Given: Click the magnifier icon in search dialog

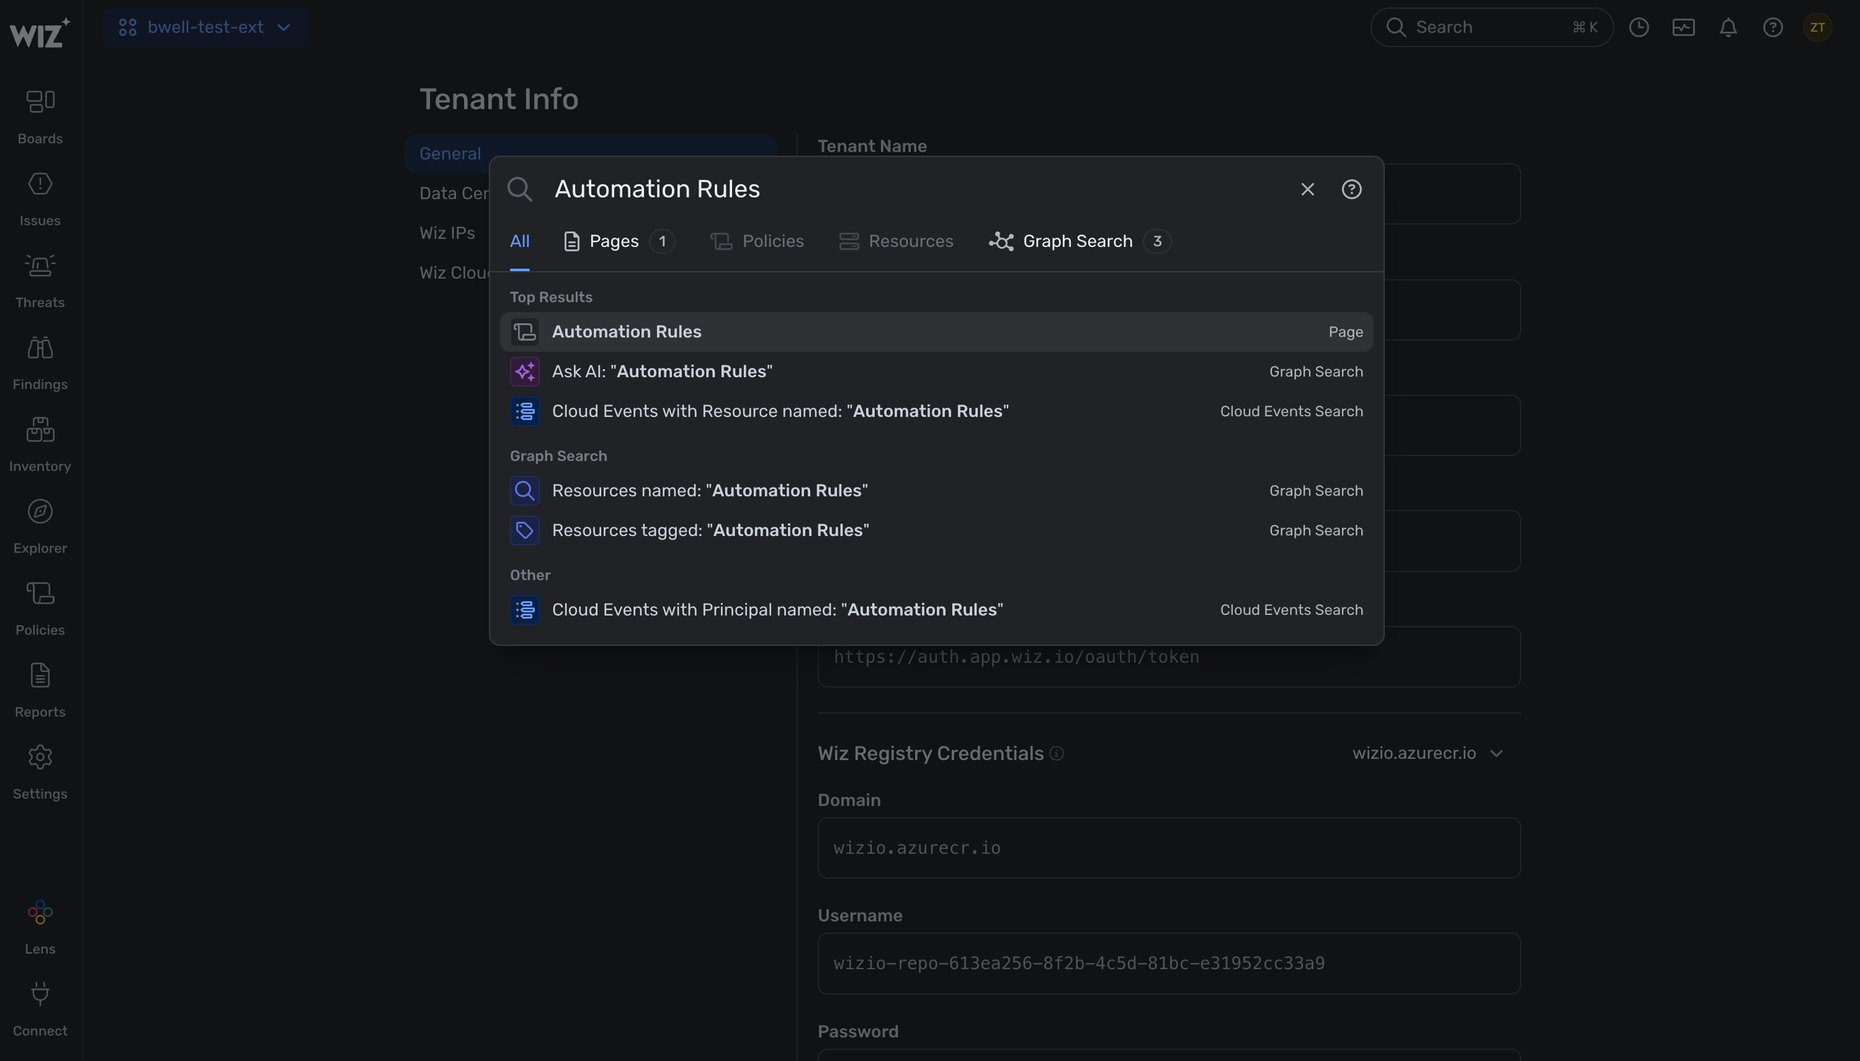Looking at the screenshot, I should tap(519, 189).
